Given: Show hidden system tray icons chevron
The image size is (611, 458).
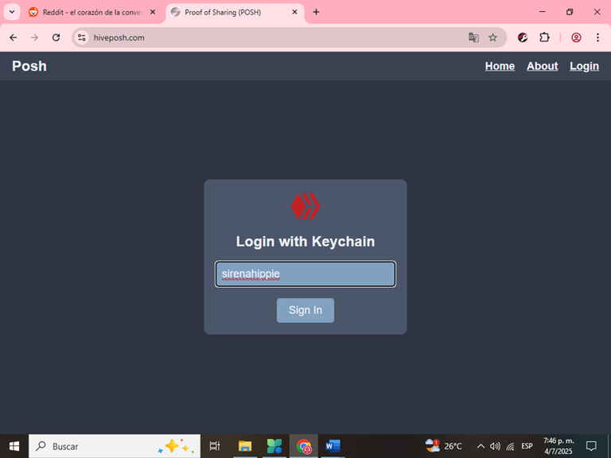Looking at the screenshot, I should [481, 446].
